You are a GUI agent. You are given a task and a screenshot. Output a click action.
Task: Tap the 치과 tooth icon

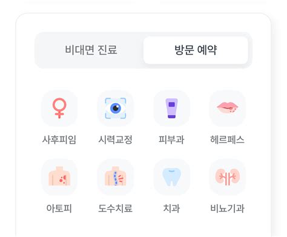[171, 177]
